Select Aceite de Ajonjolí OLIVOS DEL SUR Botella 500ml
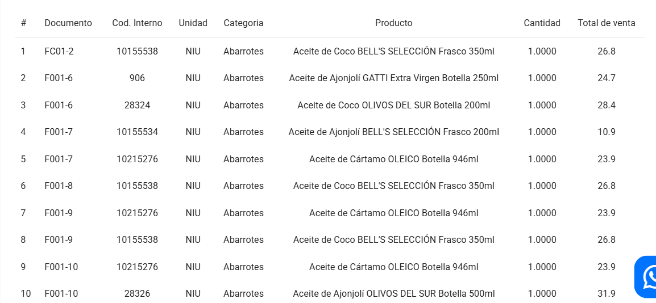The height and width of the screenshot is (303, 656). tap(393, 294)
